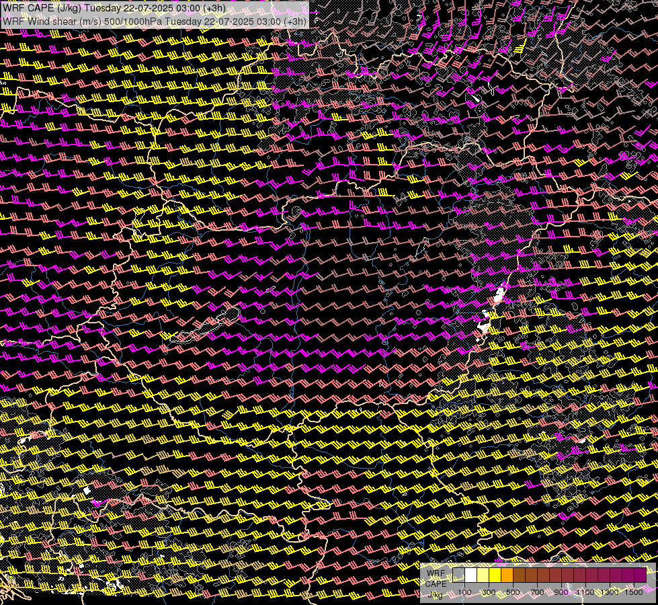658x605 pixels.
Task: Click the '1100' legend scale label
Action: [x=585, y=592]
